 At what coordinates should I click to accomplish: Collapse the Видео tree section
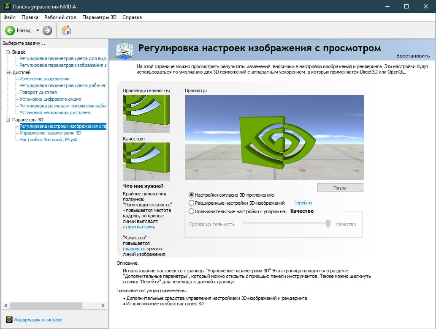point(8,52)
